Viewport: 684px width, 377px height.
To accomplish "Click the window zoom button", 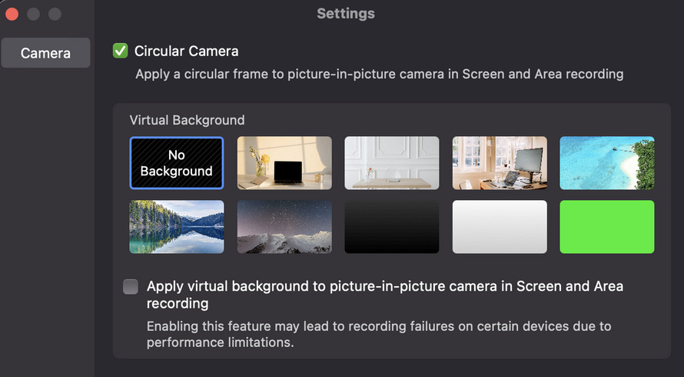I will (x=55, y=14).
